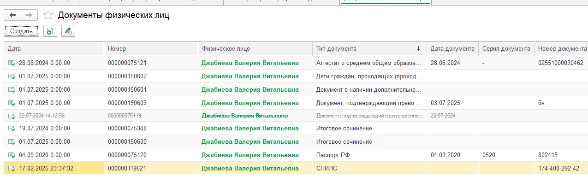This screenshot has width=588, height=176.
Task: Go forward with the right arrow button
Action: pos(29,15)
